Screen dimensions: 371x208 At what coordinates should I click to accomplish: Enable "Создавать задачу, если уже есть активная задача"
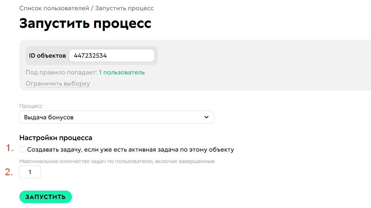coord(22,149)
